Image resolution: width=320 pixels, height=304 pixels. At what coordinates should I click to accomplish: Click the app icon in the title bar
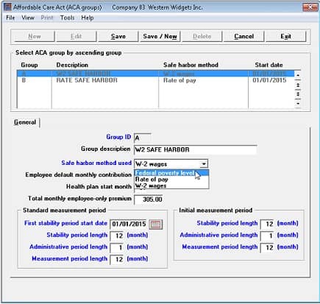(7, 7)
